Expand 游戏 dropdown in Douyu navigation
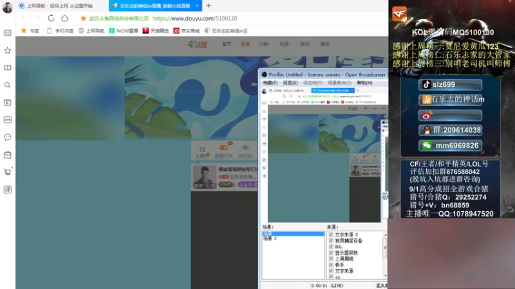 (305, 44)
